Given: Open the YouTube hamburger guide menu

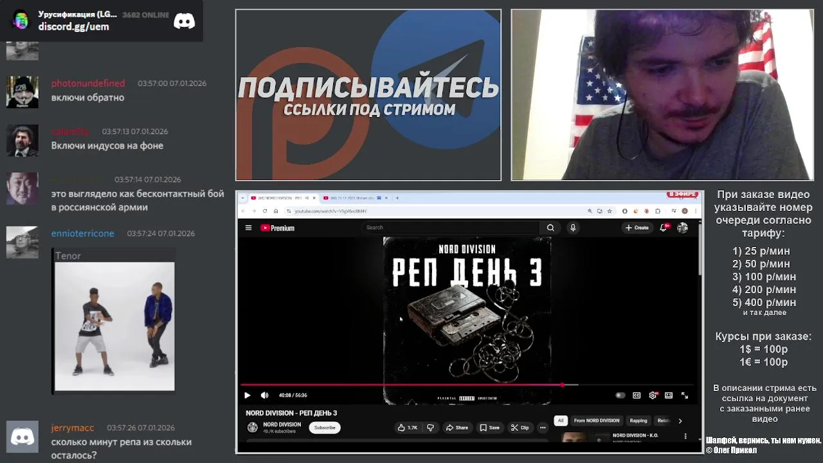Looking at the screenshot, I should (x=248, y=228).
